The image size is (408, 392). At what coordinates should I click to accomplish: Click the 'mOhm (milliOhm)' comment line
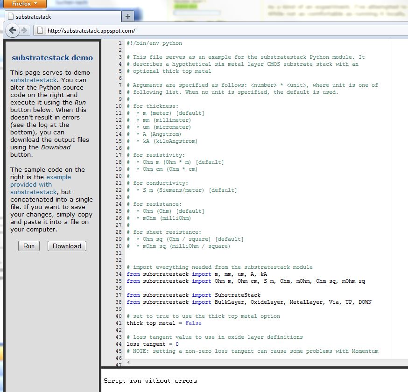(159, 218)
